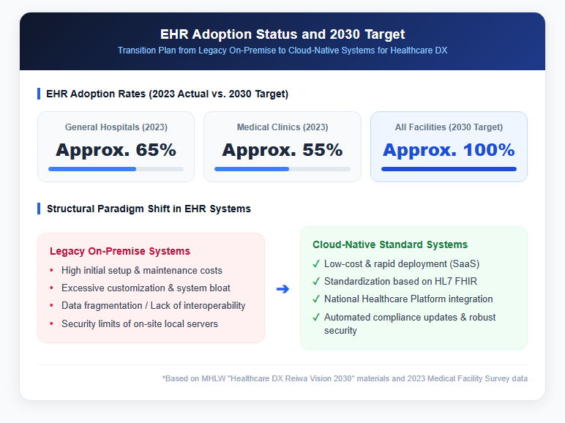Click the General Hospitals 65% progress bar
Viewport: 565px width, 423px height.
116,169
